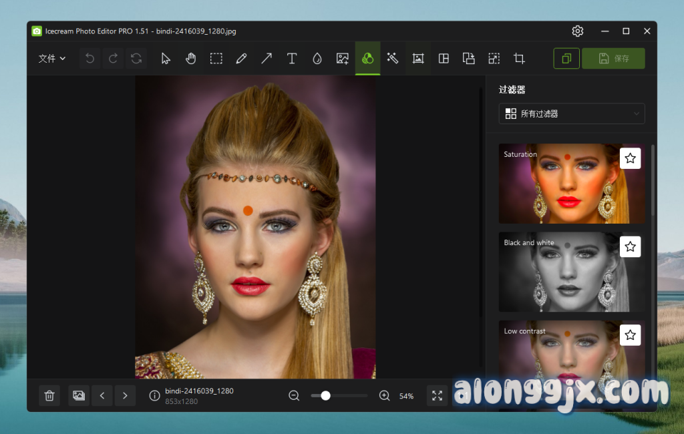Screen dimensions: 684x434
Task: Open the 文件 file menu dropdown
Action: pos(52,59)
